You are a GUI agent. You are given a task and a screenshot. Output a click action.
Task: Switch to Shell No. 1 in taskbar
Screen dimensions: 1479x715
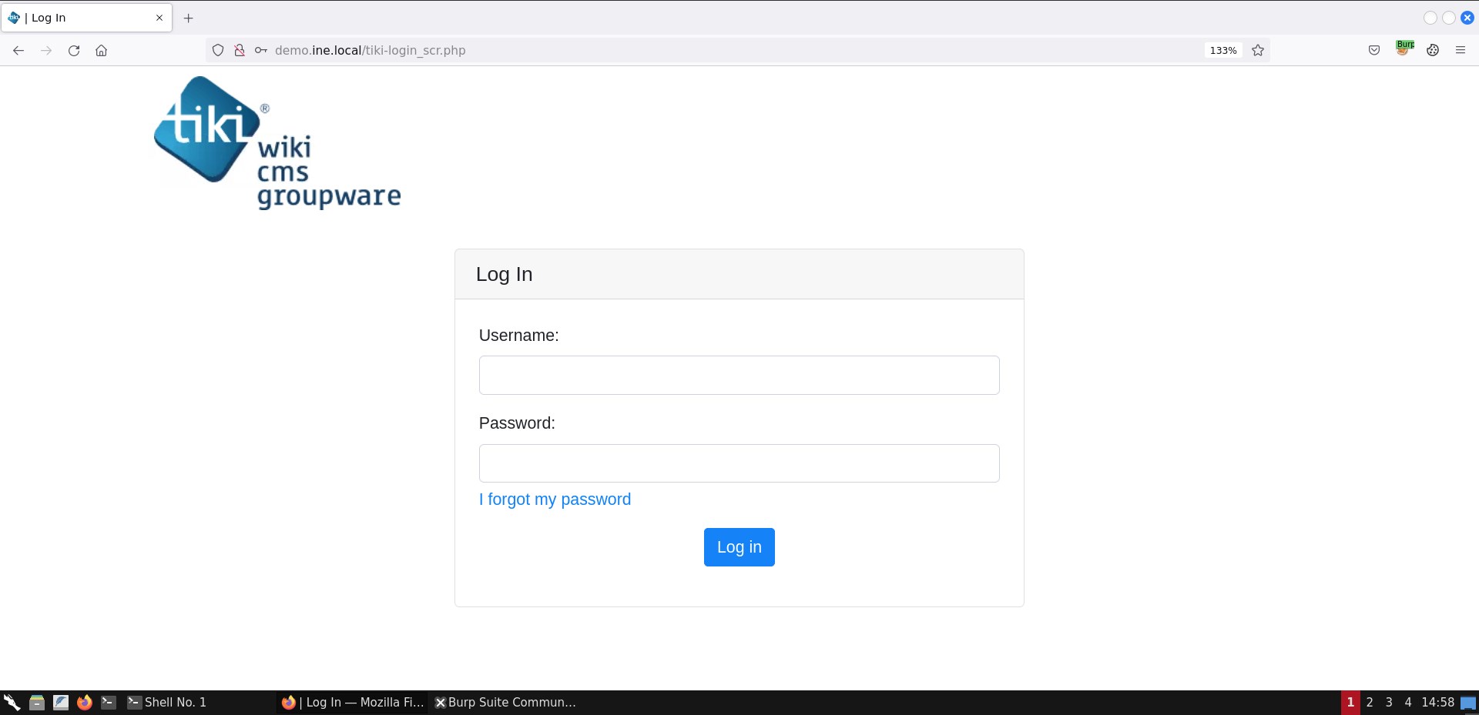[167, 702]
